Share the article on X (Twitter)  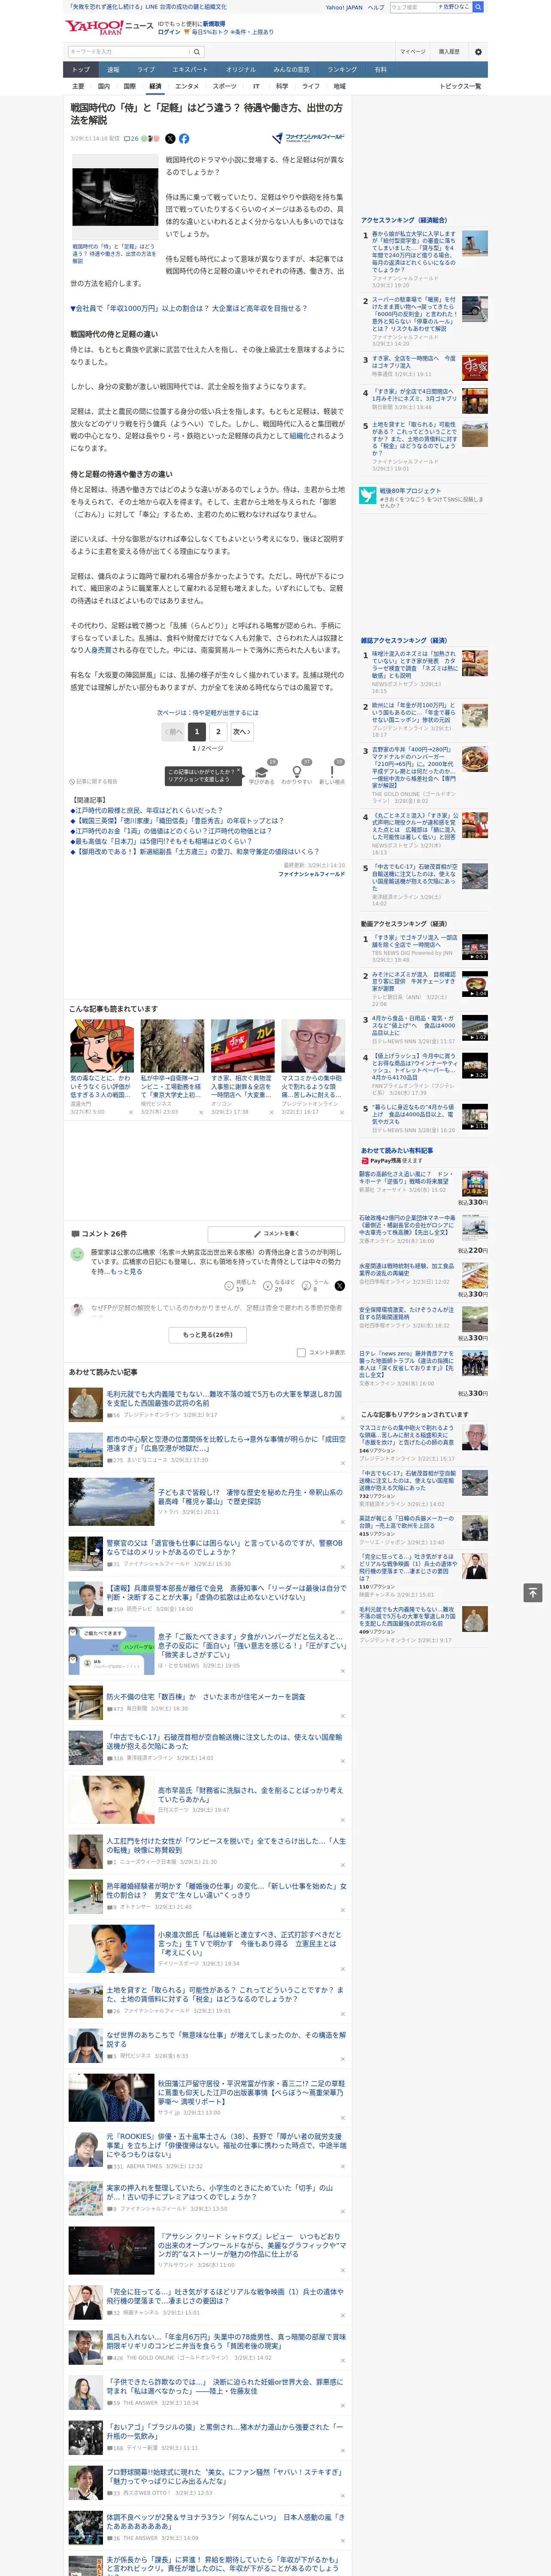170,139
